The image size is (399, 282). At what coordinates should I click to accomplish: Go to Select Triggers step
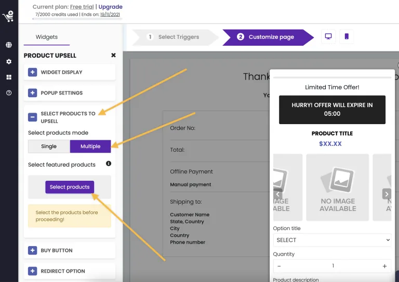point(175,37)
